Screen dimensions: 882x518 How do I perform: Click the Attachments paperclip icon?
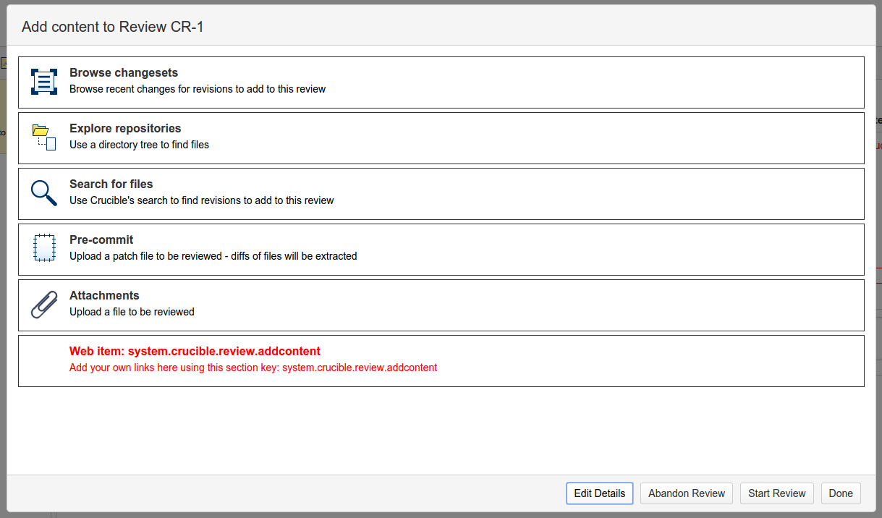pos(44,304)
